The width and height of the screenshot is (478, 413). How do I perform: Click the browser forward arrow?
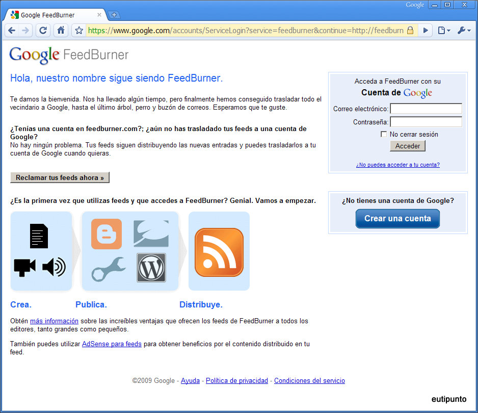pos(26,31)
